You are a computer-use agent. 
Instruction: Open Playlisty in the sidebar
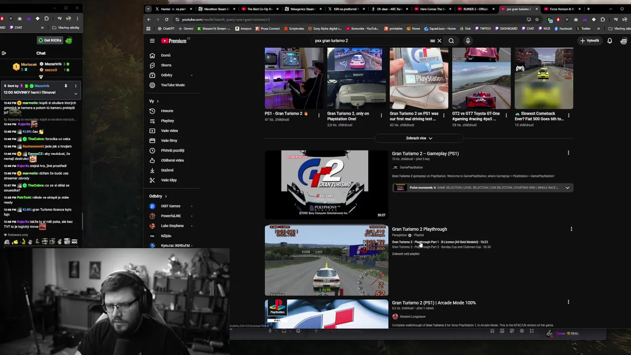(172, 121)
